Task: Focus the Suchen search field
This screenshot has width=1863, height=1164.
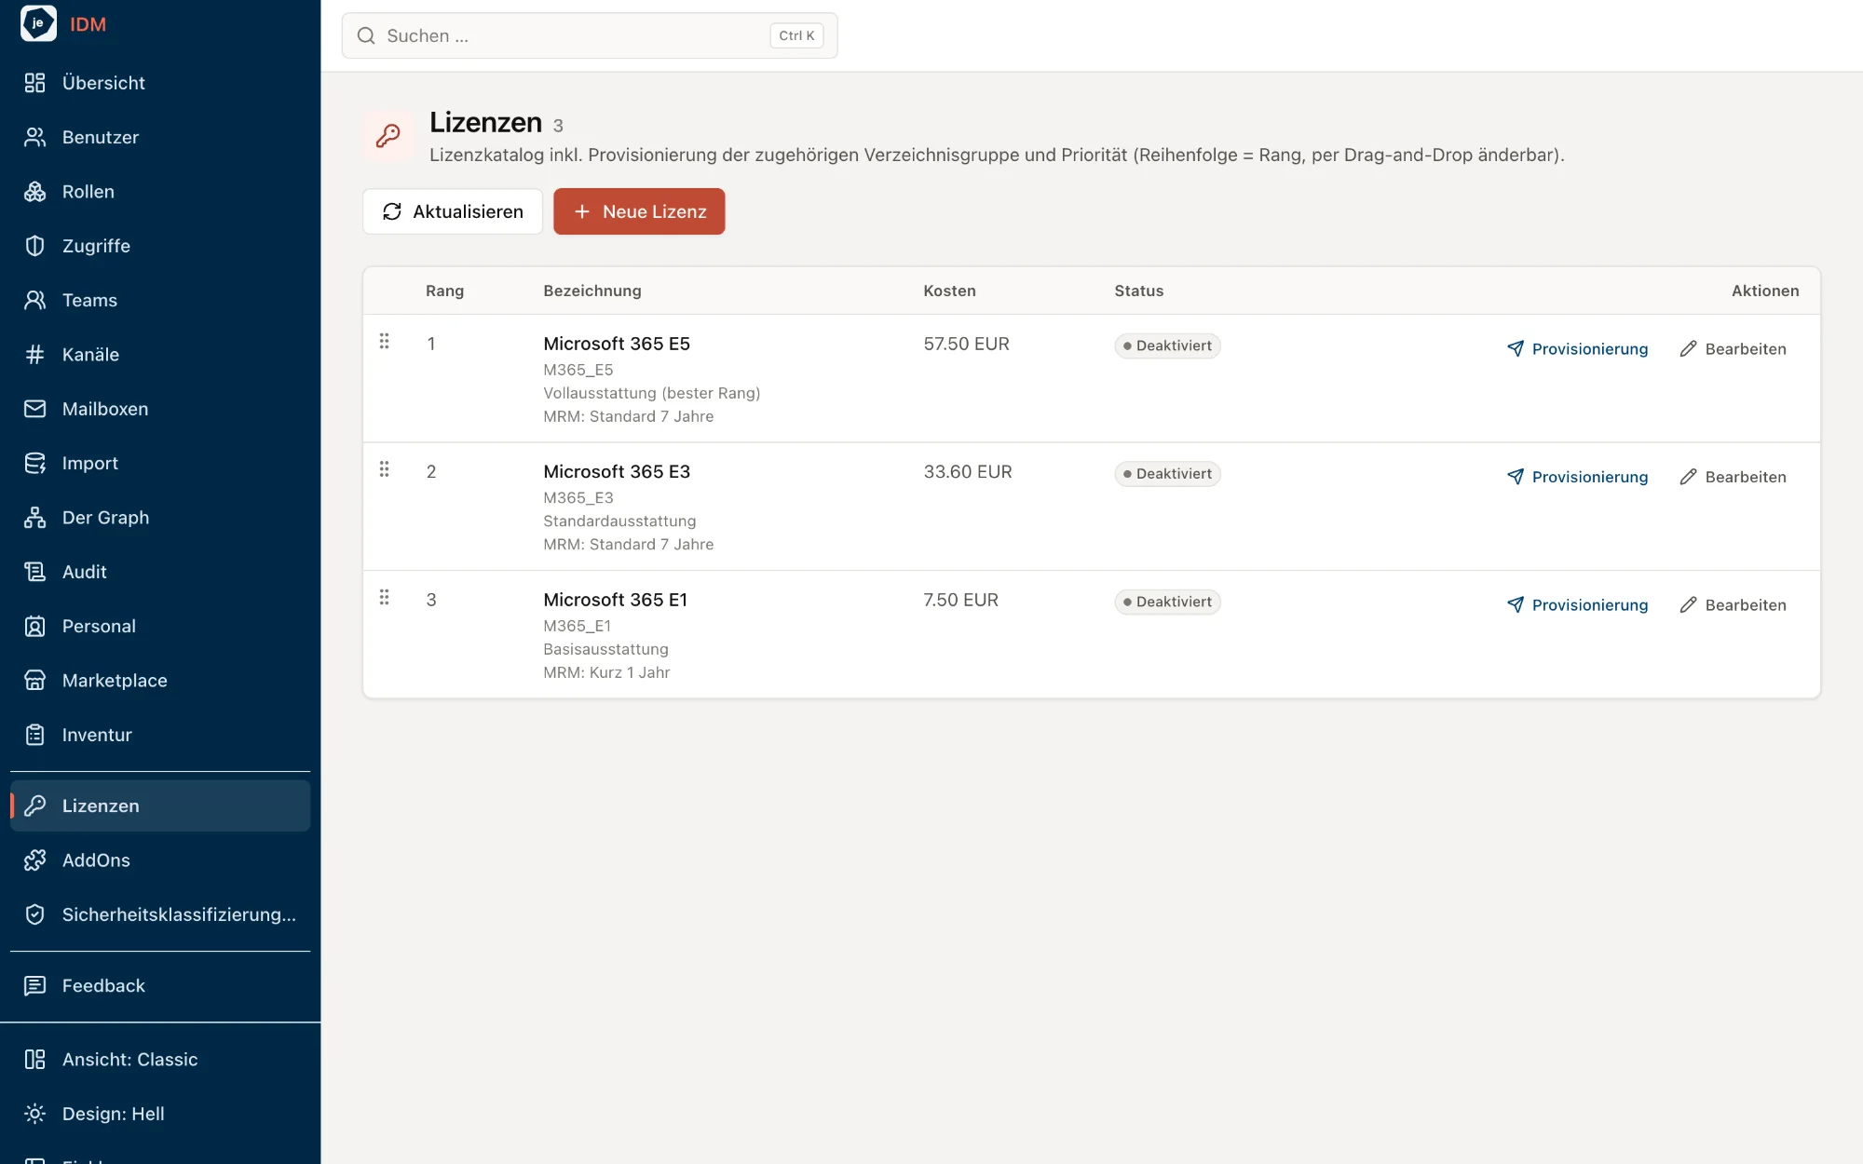Action: pyautogui.click(x=590, y=35)
